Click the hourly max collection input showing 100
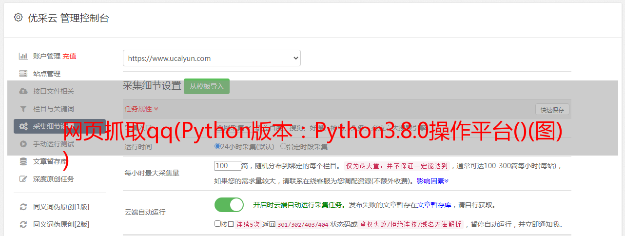 tap(228, 166)
